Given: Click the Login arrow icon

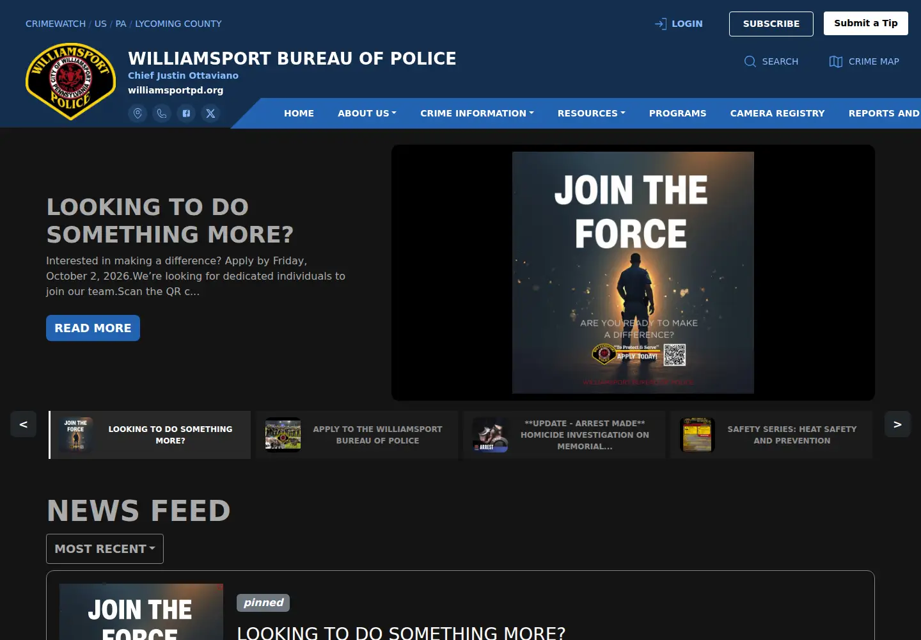Looking at the screenshot, I should pyautogui.click(x=661, y=24).
